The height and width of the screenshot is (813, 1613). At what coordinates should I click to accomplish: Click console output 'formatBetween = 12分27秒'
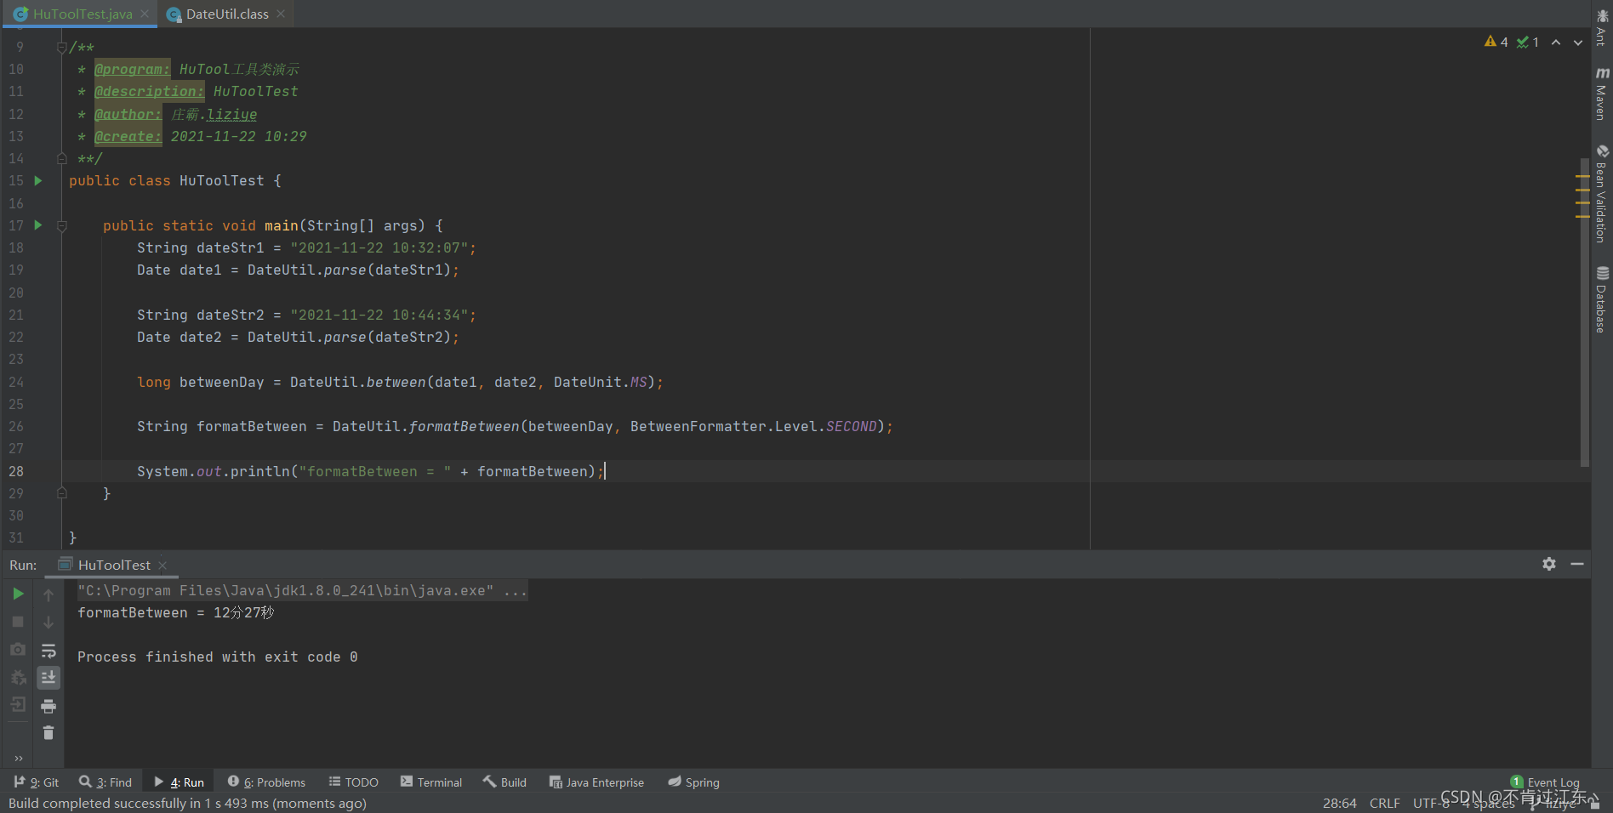176,612
